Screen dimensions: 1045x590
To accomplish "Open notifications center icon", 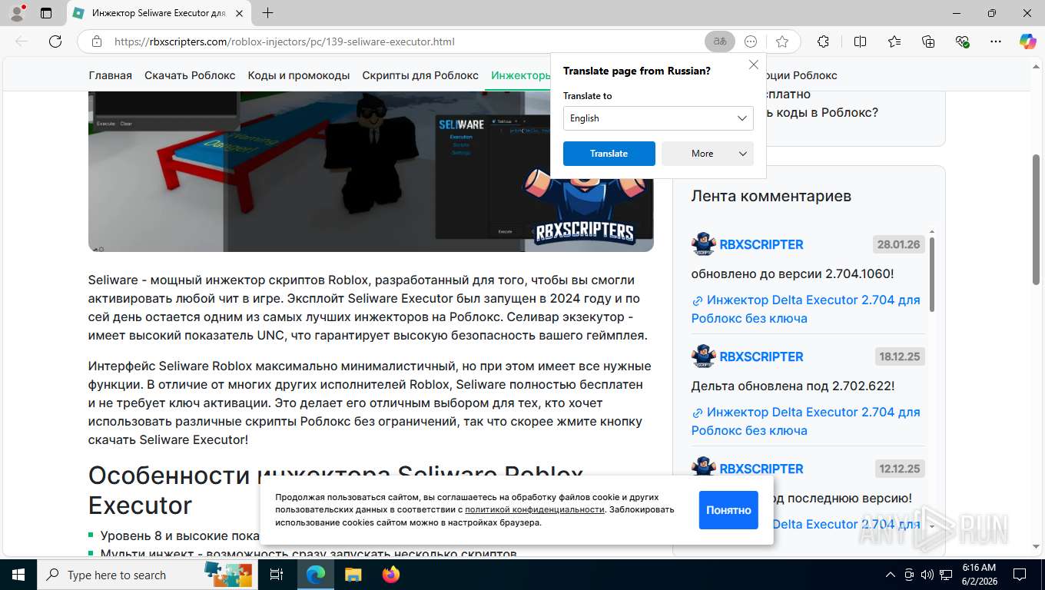I will [x=1020, y=575].
